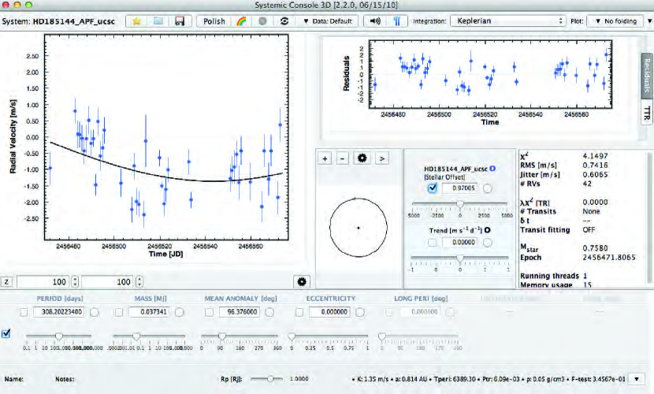This screenshot has width=654, height=394.
Task: Open the 'Data: Default' dropdown
Action: point(327,21)
